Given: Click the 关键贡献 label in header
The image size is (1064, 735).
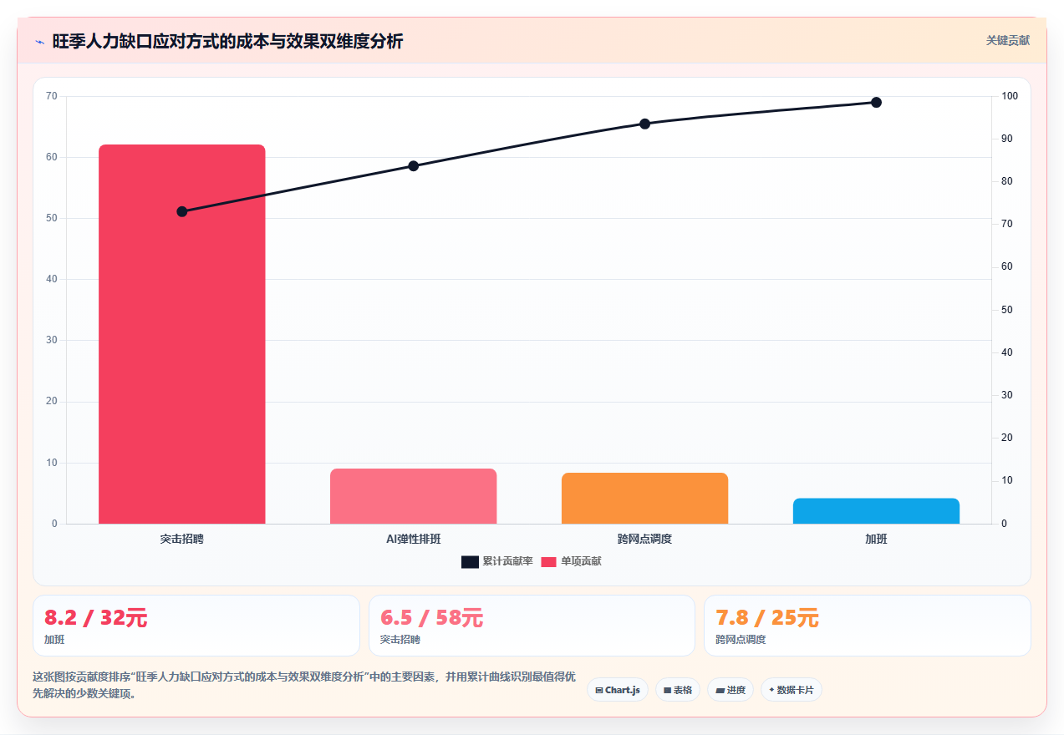Looking at the screenshot, I should [1007, 40].
